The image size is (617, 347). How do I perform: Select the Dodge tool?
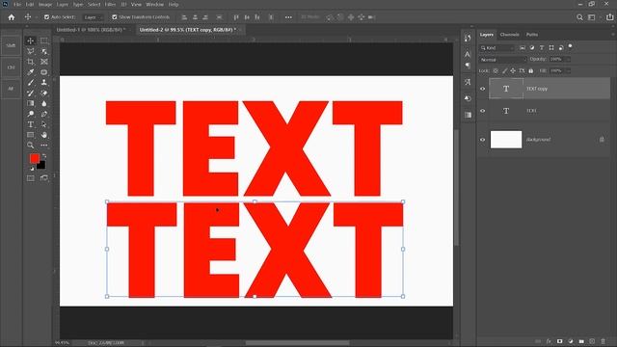coord(30,114)
